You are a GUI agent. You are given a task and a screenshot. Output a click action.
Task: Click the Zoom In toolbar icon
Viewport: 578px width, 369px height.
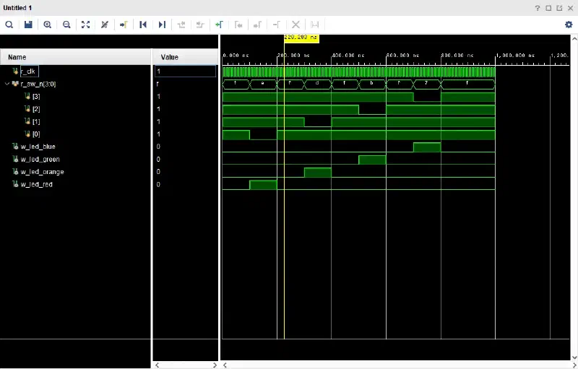tap(48, 25)
